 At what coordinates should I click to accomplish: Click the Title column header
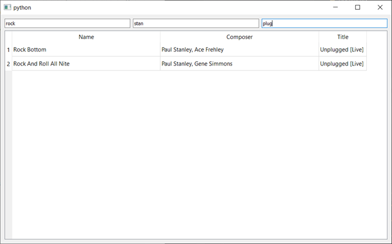click(x=342, y=37)
